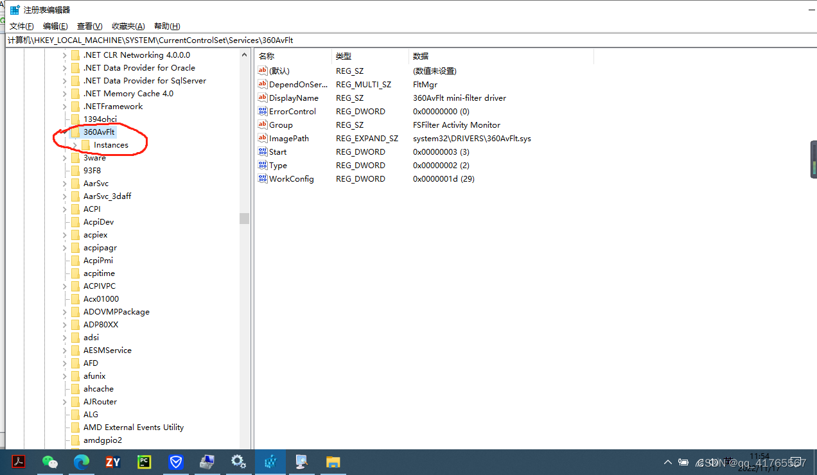Click the 'FSFilter Activity Monitor' data cell
The image size is (817, 475).
[x=457, y=125]
